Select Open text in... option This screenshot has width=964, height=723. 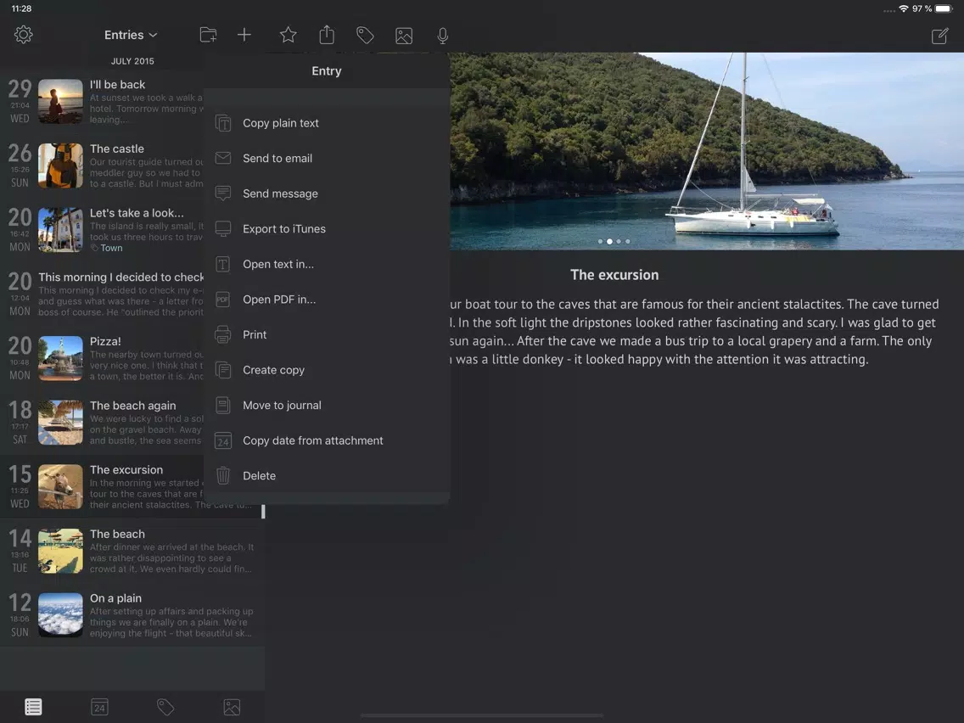click(327, 265)
